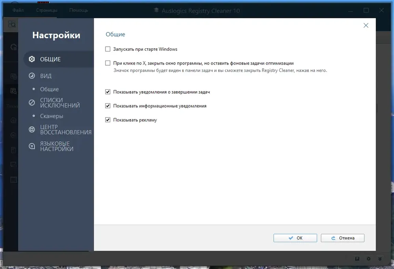
Task: Click the Отмена button
Action: (x=342, y=238)
